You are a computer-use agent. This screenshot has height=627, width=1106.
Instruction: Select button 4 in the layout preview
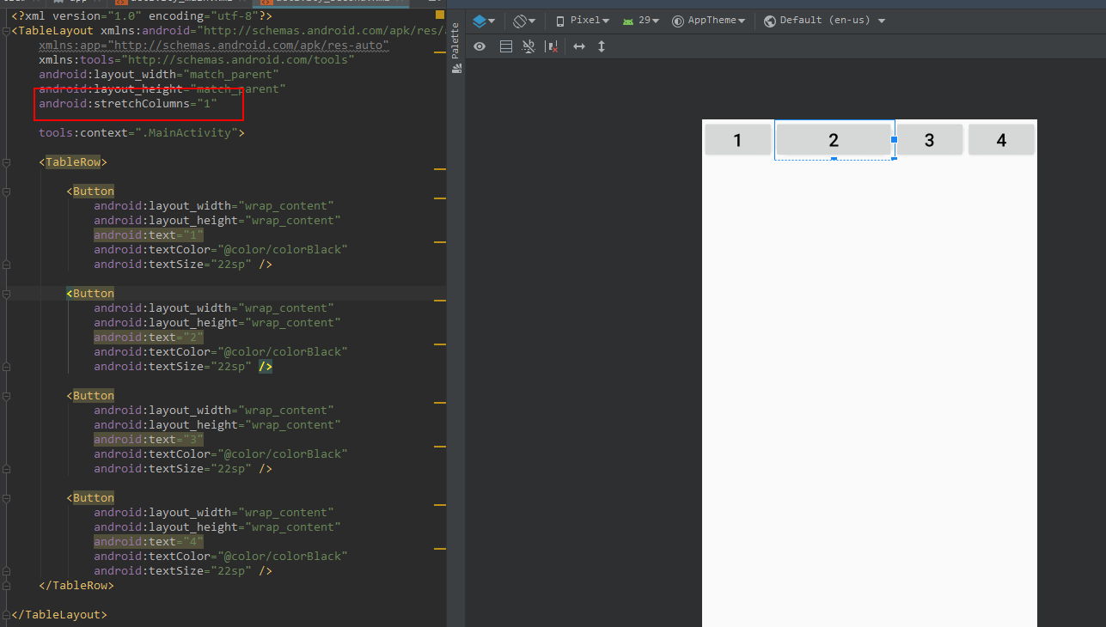[x=1001, y=140]
